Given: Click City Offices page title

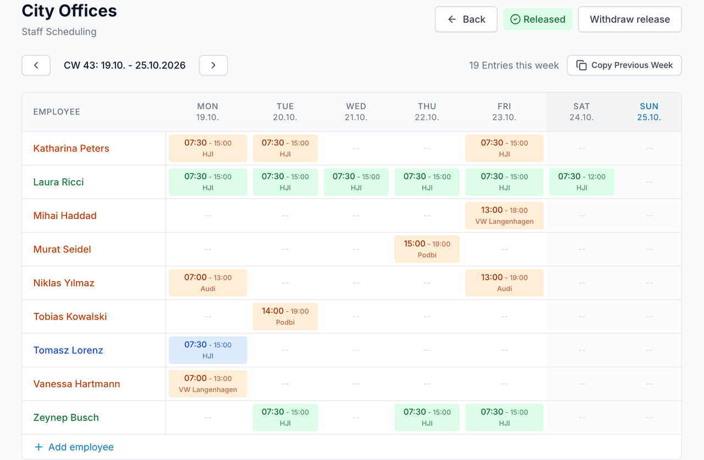Looking at the screenshot, I should click(x=69, y=10).
